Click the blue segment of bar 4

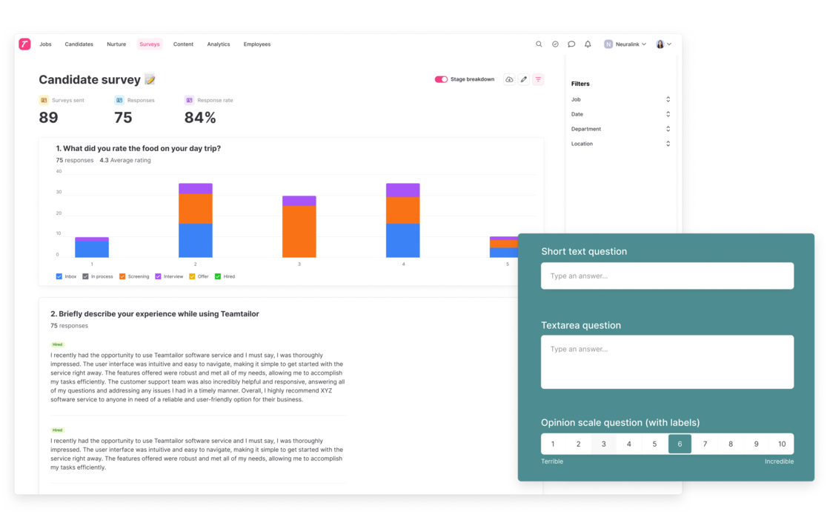coord(403,241)
